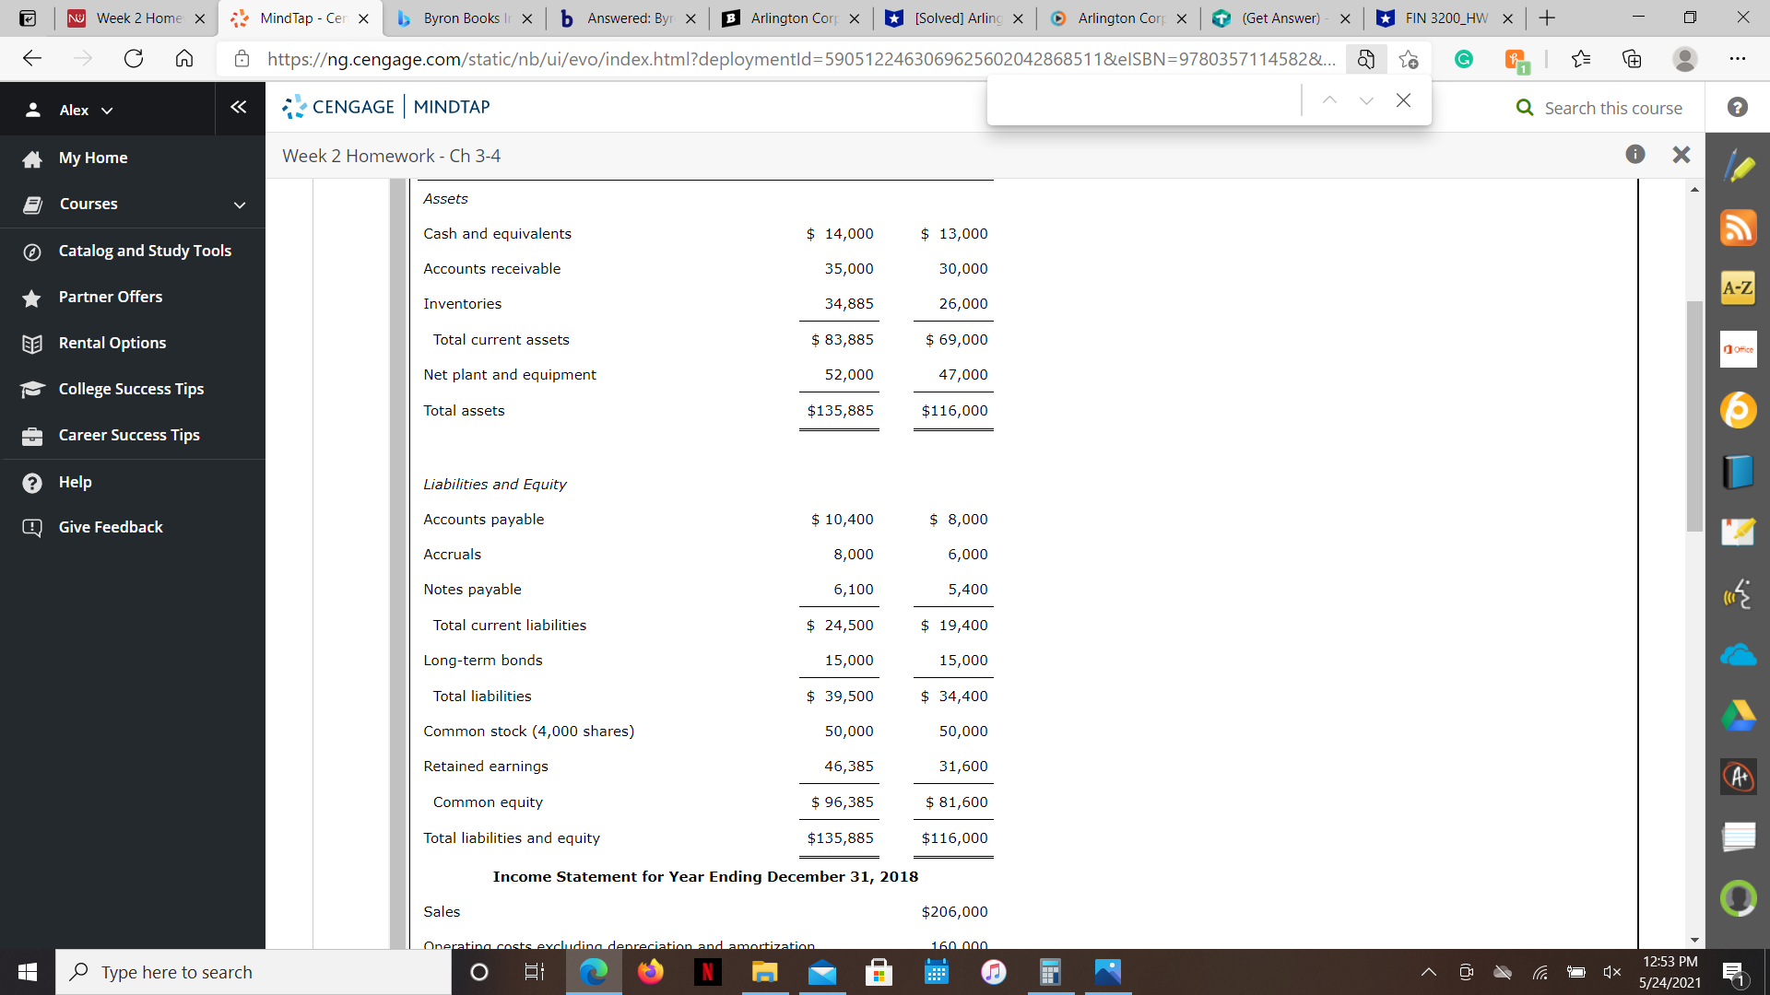Open the highlighter pencil tool in right dock
Image resolution: width=1770 pixels, height=995 pixels.
click(x=1739, y=167)
